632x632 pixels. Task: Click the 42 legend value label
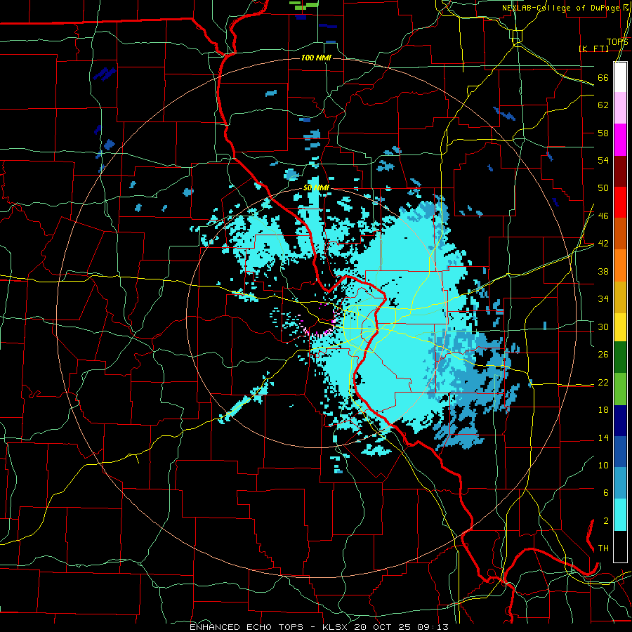point(603,244)
